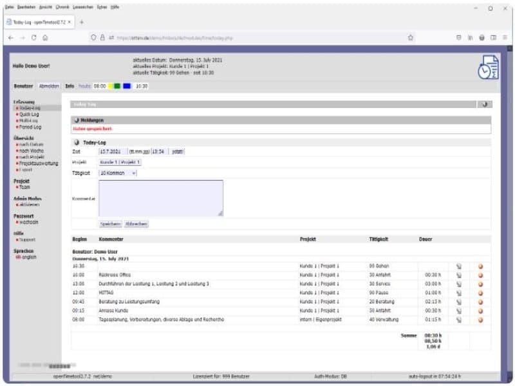Click wechseln under Passwort
The image size is (515, 386).
(28, 222)
